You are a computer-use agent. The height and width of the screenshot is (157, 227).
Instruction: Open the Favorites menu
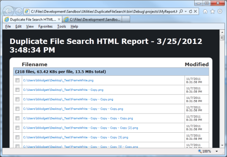coord(45,26)
